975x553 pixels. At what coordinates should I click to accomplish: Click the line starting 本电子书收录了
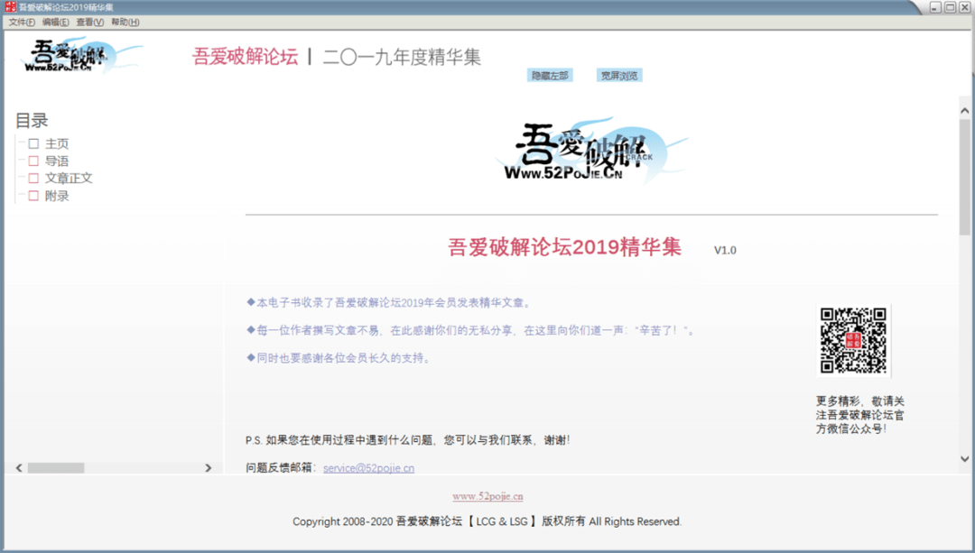point(389,302)
